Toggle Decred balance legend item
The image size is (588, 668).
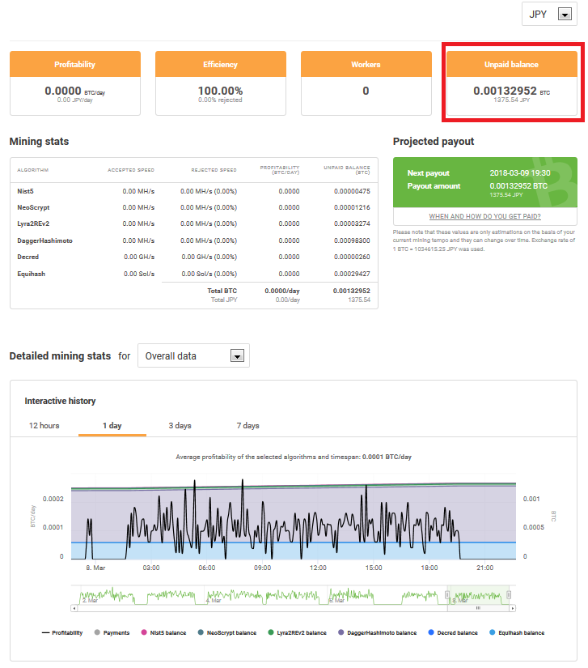[x=453, y=632]
